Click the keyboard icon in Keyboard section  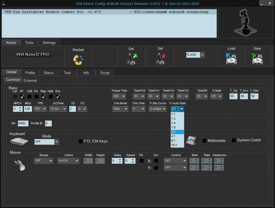(x=19, y=141)
